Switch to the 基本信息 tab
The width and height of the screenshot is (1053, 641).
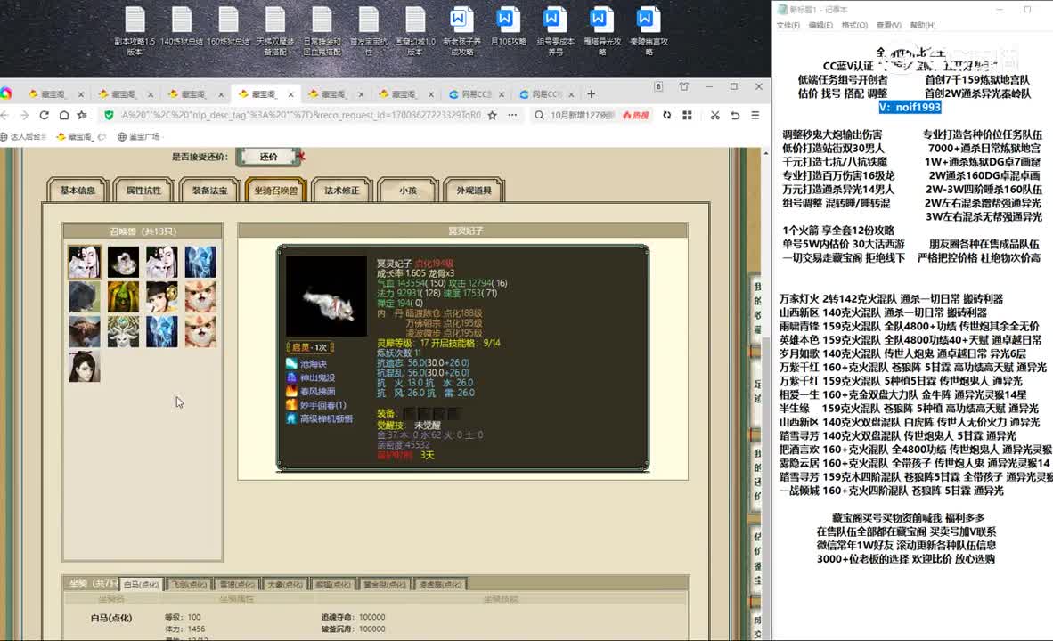[78, 191]
